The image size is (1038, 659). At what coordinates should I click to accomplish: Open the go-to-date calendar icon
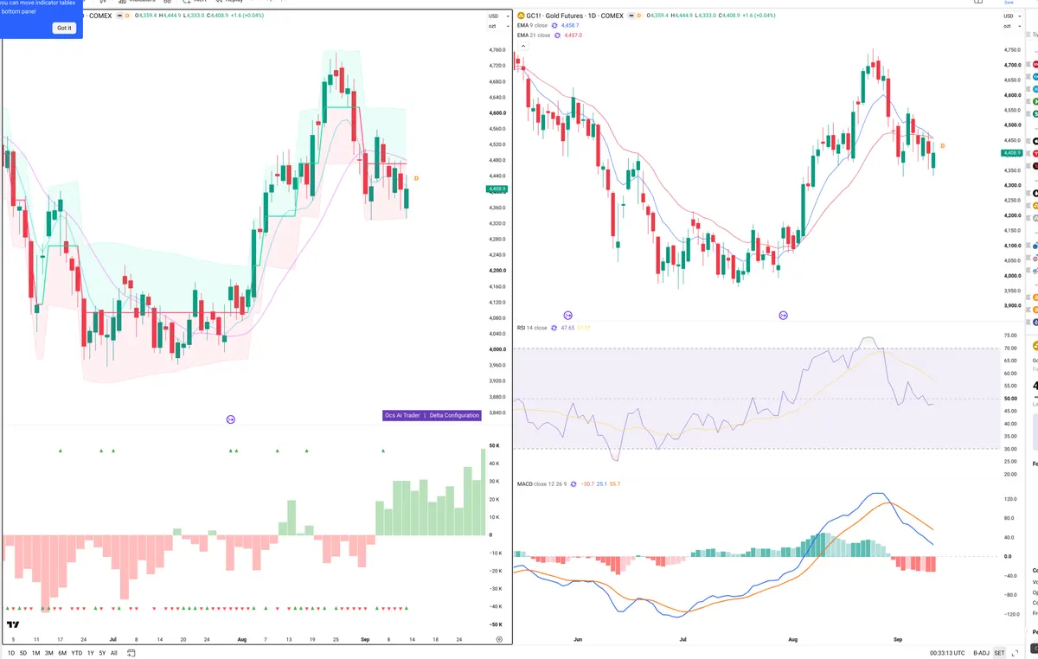[131, 653]
